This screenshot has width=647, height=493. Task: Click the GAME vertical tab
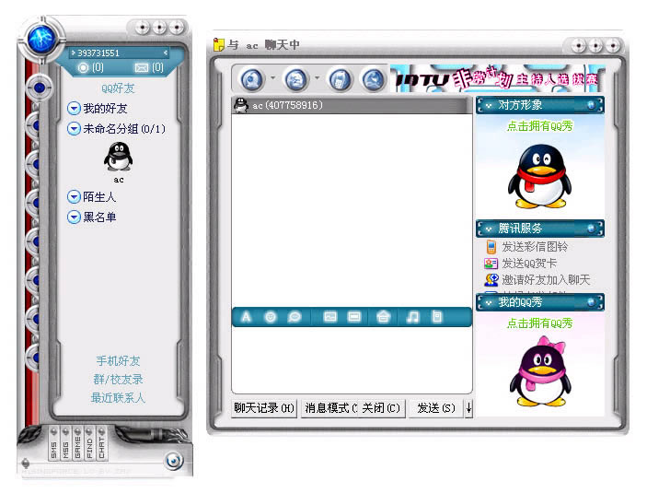[x=77, y=444]
